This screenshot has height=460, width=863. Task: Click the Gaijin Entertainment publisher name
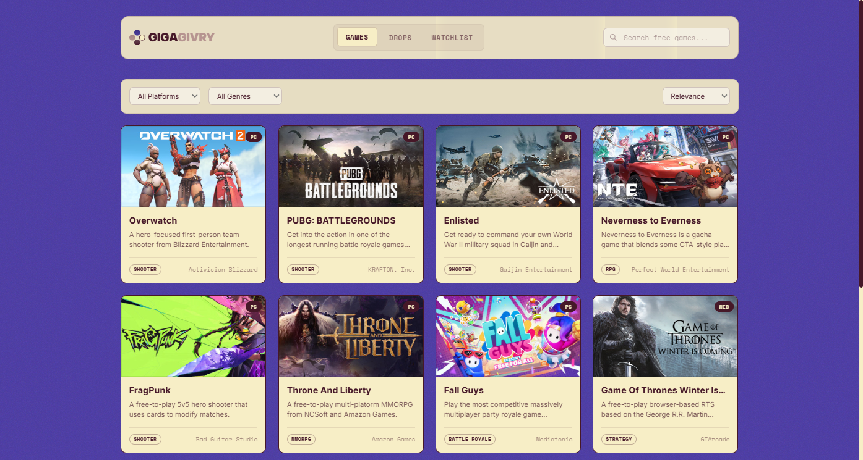tap(536, 269)
